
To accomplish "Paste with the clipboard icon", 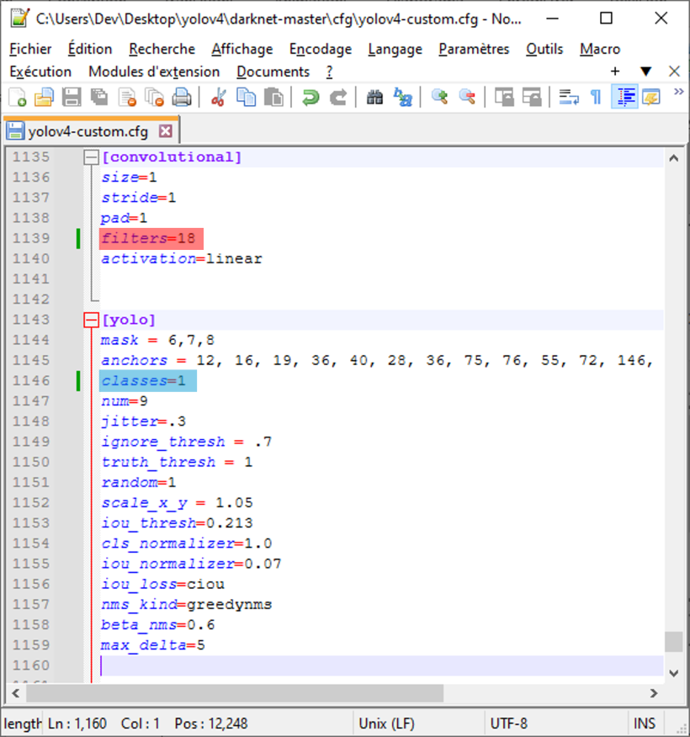I will click(273, 98).
